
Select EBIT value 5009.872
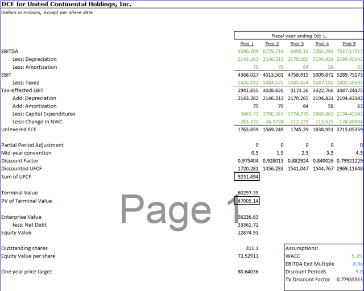pos(323,74)
